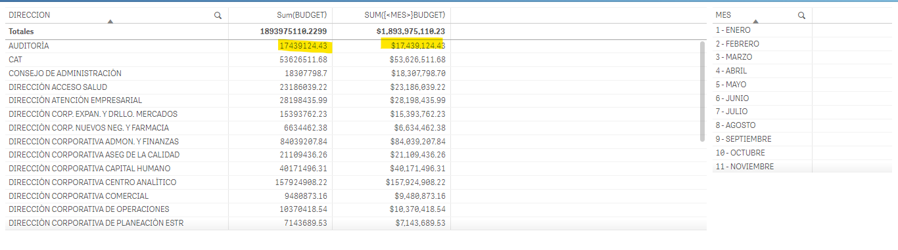Select 1 - ENERO in MES list
This screenshot has width=898, height=250.
763,30
